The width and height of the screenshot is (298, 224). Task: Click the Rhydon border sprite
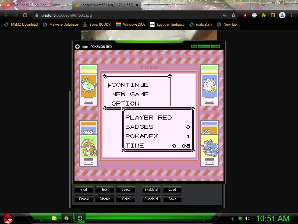pyautogui.click(x=210, y=146)
